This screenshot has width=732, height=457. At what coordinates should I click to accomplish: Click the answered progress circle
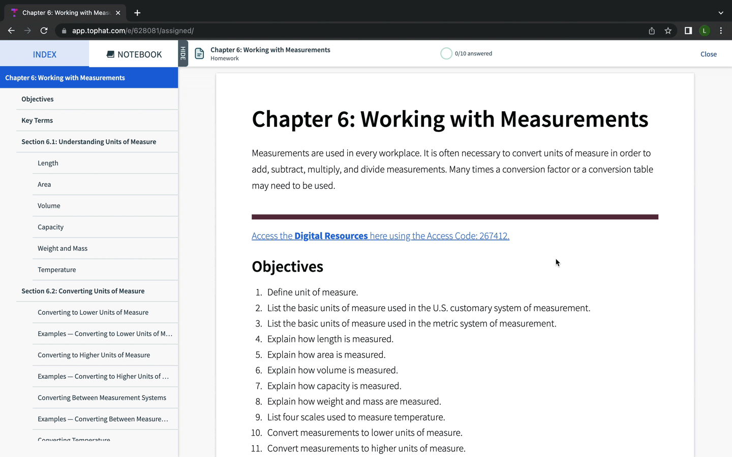coord(446,53)
